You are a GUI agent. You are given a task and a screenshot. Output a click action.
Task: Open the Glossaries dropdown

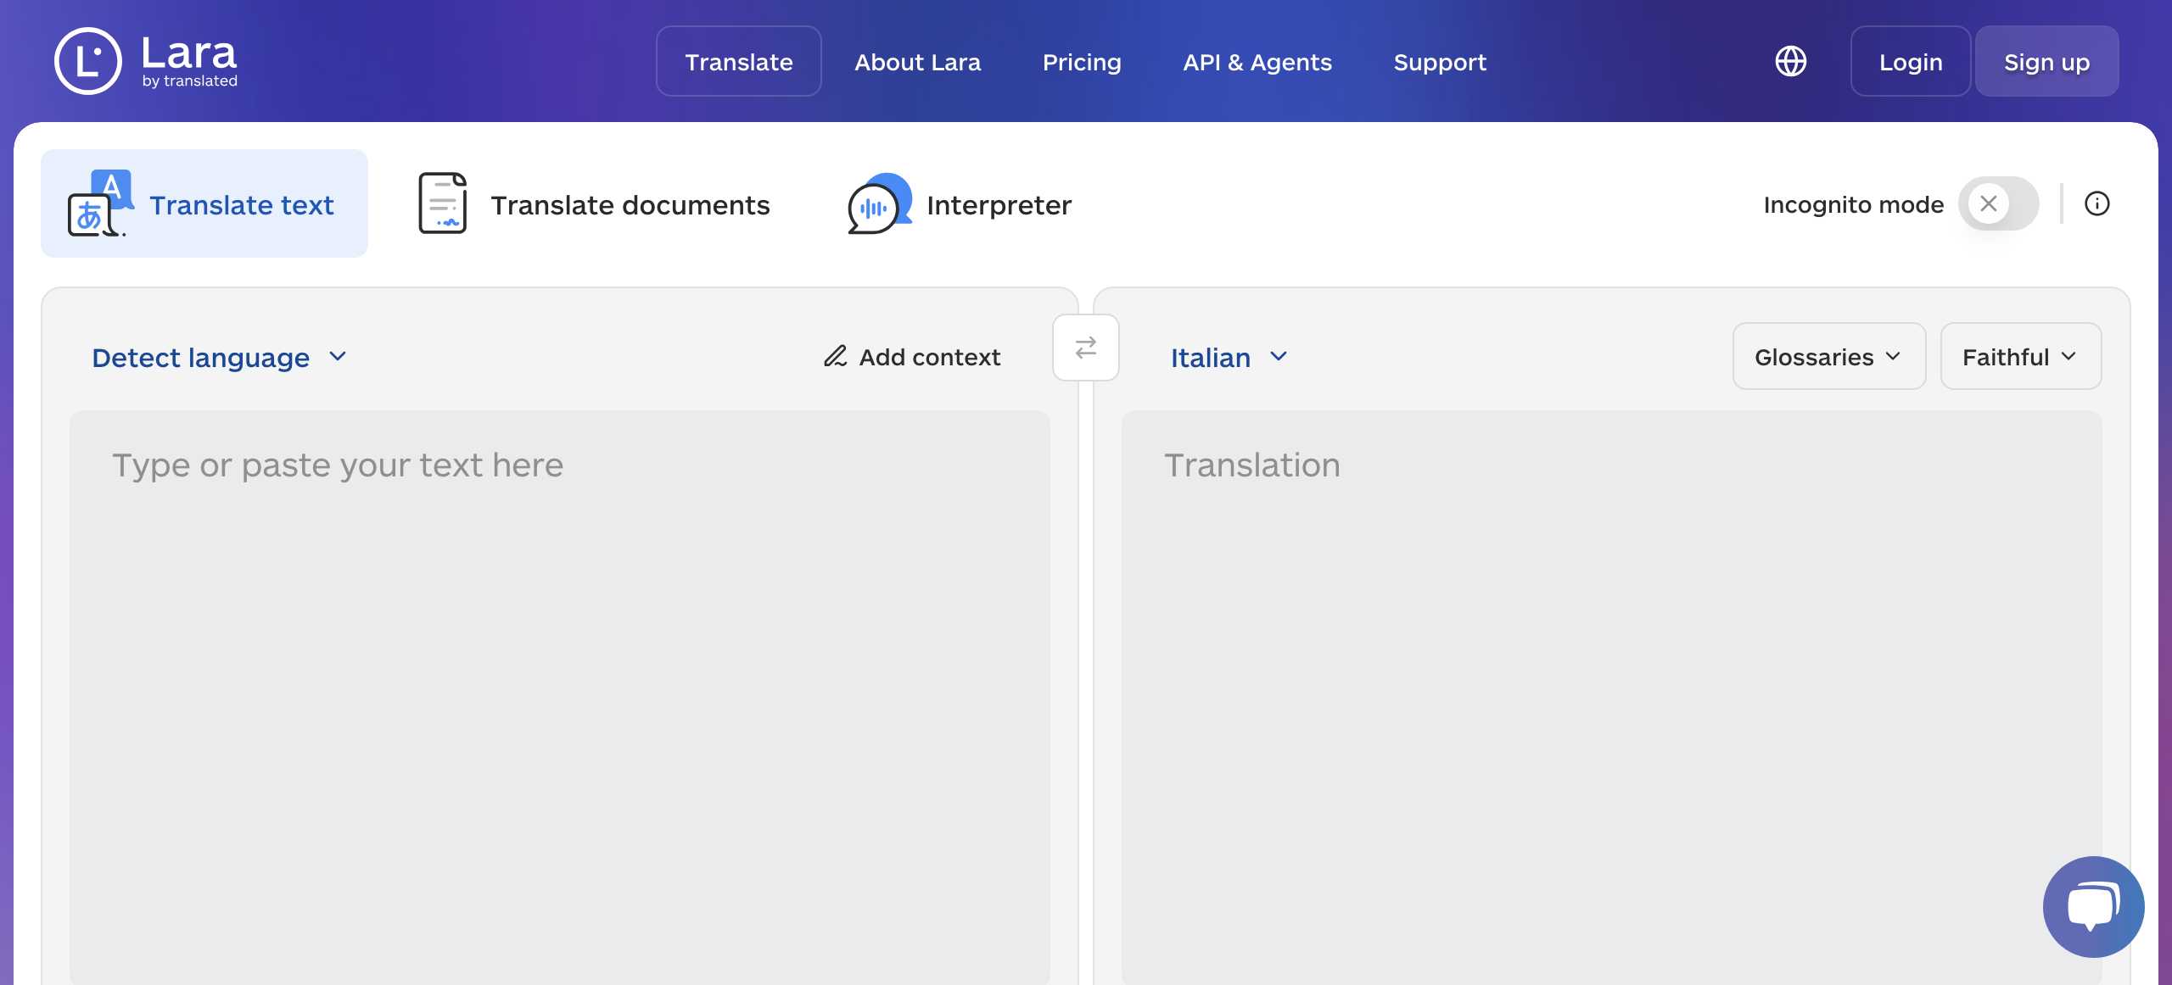[1828, 356]
